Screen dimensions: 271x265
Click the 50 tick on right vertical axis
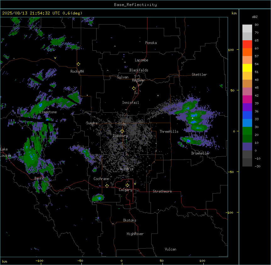232,90
